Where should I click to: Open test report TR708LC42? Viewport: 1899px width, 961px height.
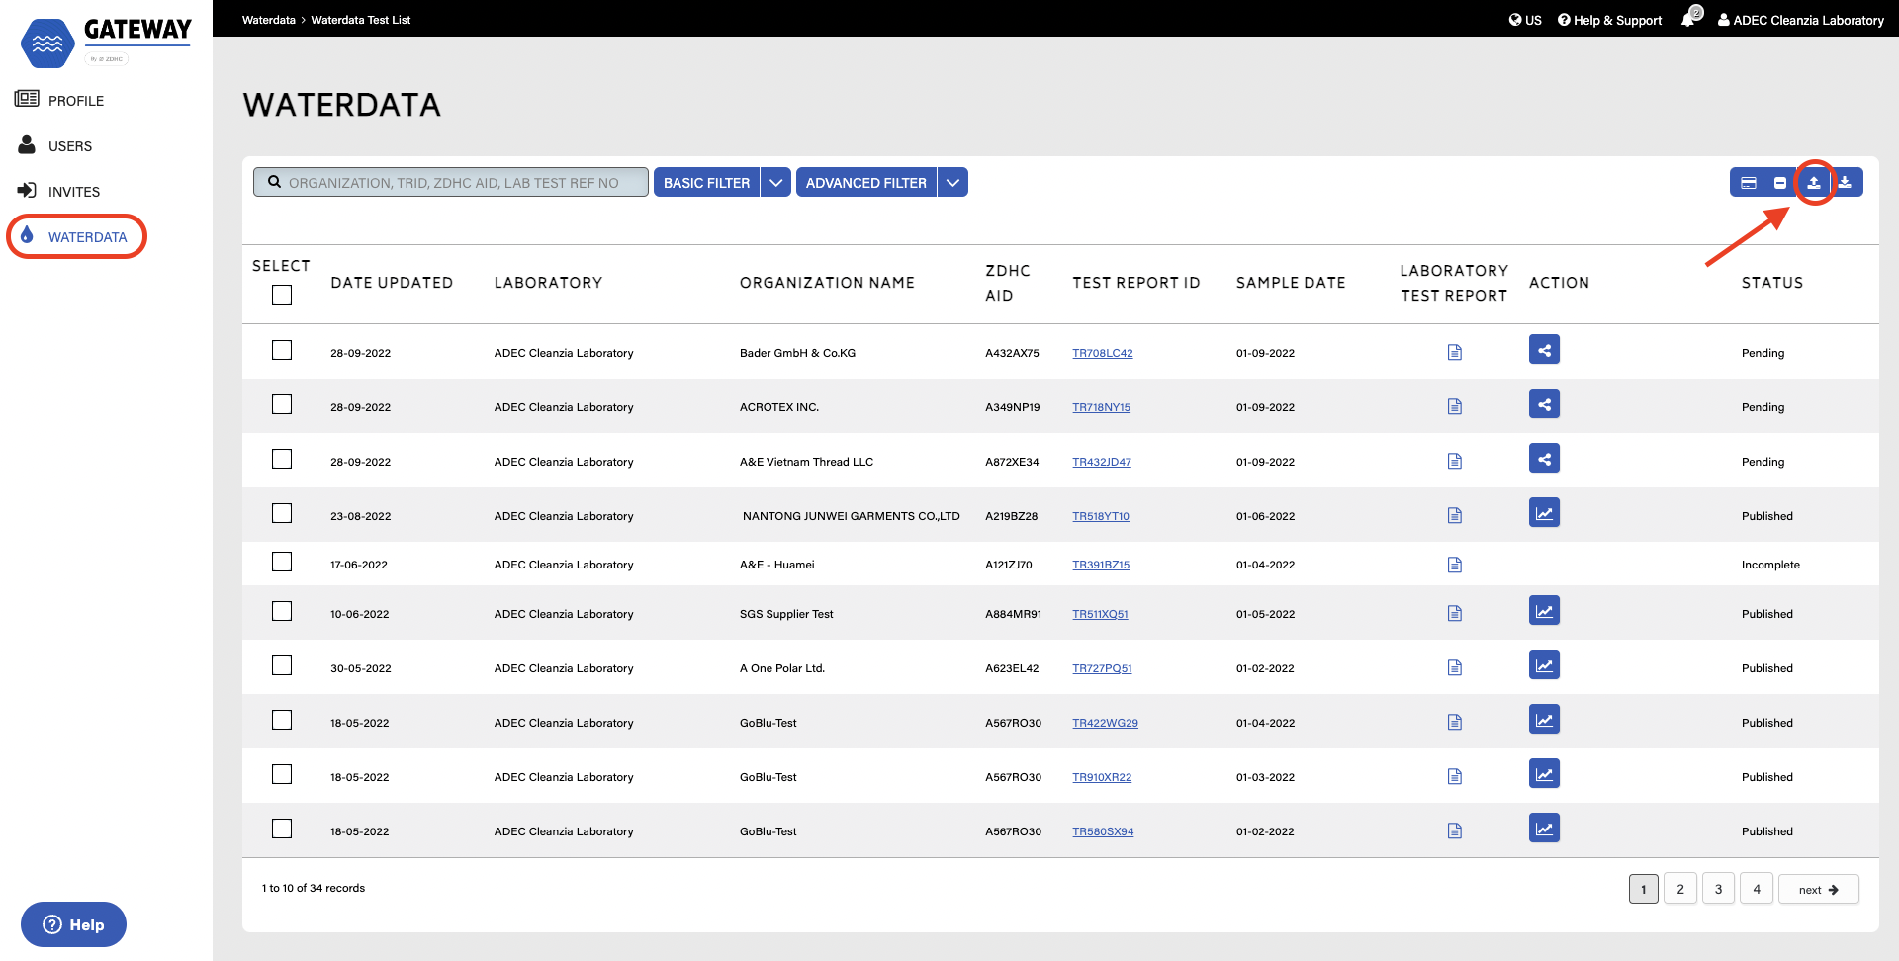tap(1103, 353)
